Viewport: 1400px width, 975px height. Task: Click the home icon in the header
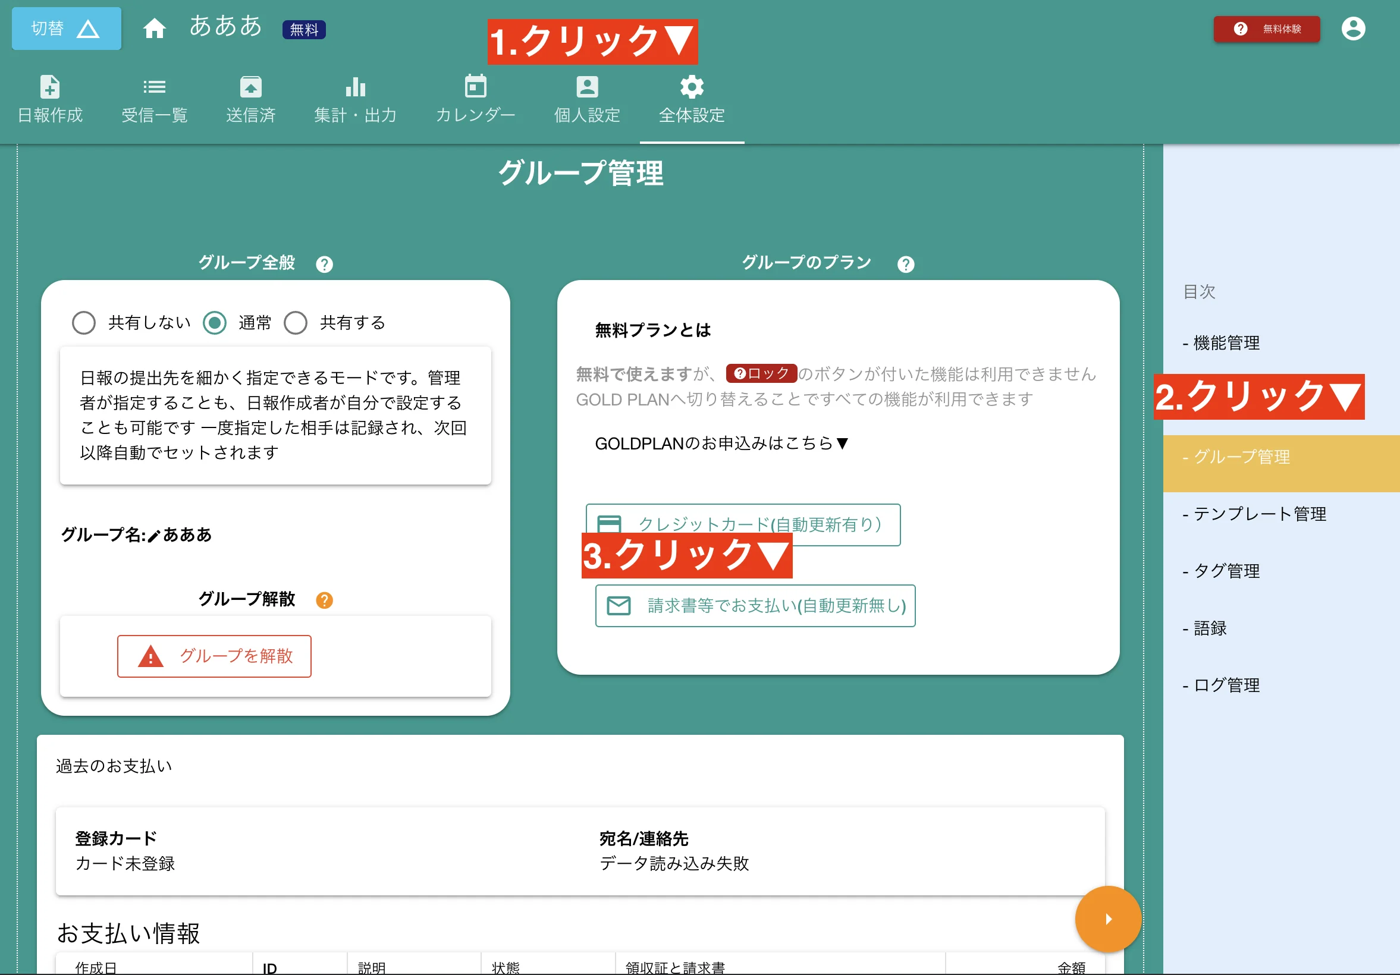[x=155, y=27]
